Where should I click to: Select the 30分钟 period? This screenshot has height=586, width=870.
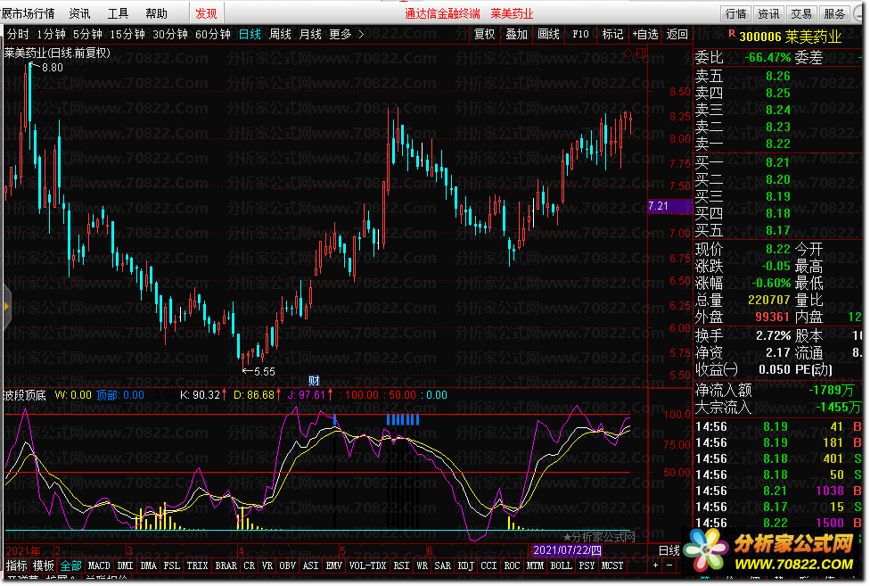(169, 35)
